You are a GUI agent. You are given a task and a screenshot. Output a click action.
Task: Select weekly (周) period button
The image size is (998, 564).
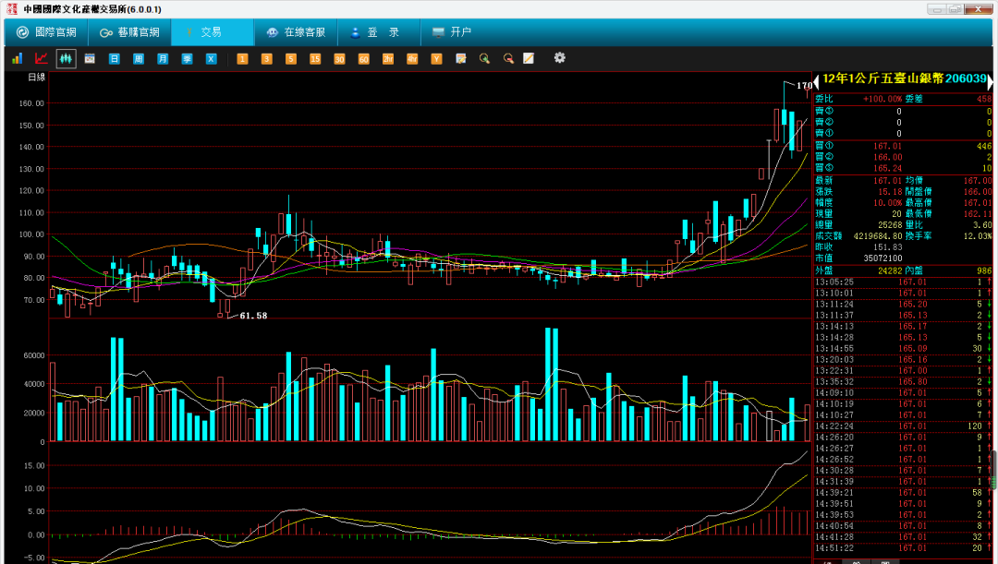click(138, 58)
